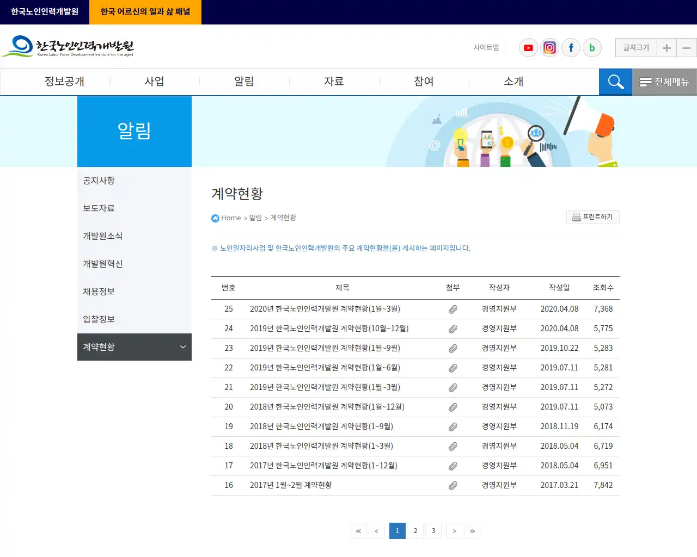Click the Home breadcrumb icon
Image resolution: width=697 pixels, height=557 pixels.
tap(215, 218)
